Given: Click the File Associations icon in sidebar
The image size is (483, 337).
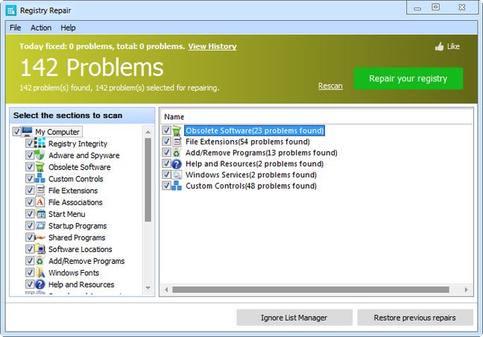Looking at the screenshot, I should coord(41,202).
